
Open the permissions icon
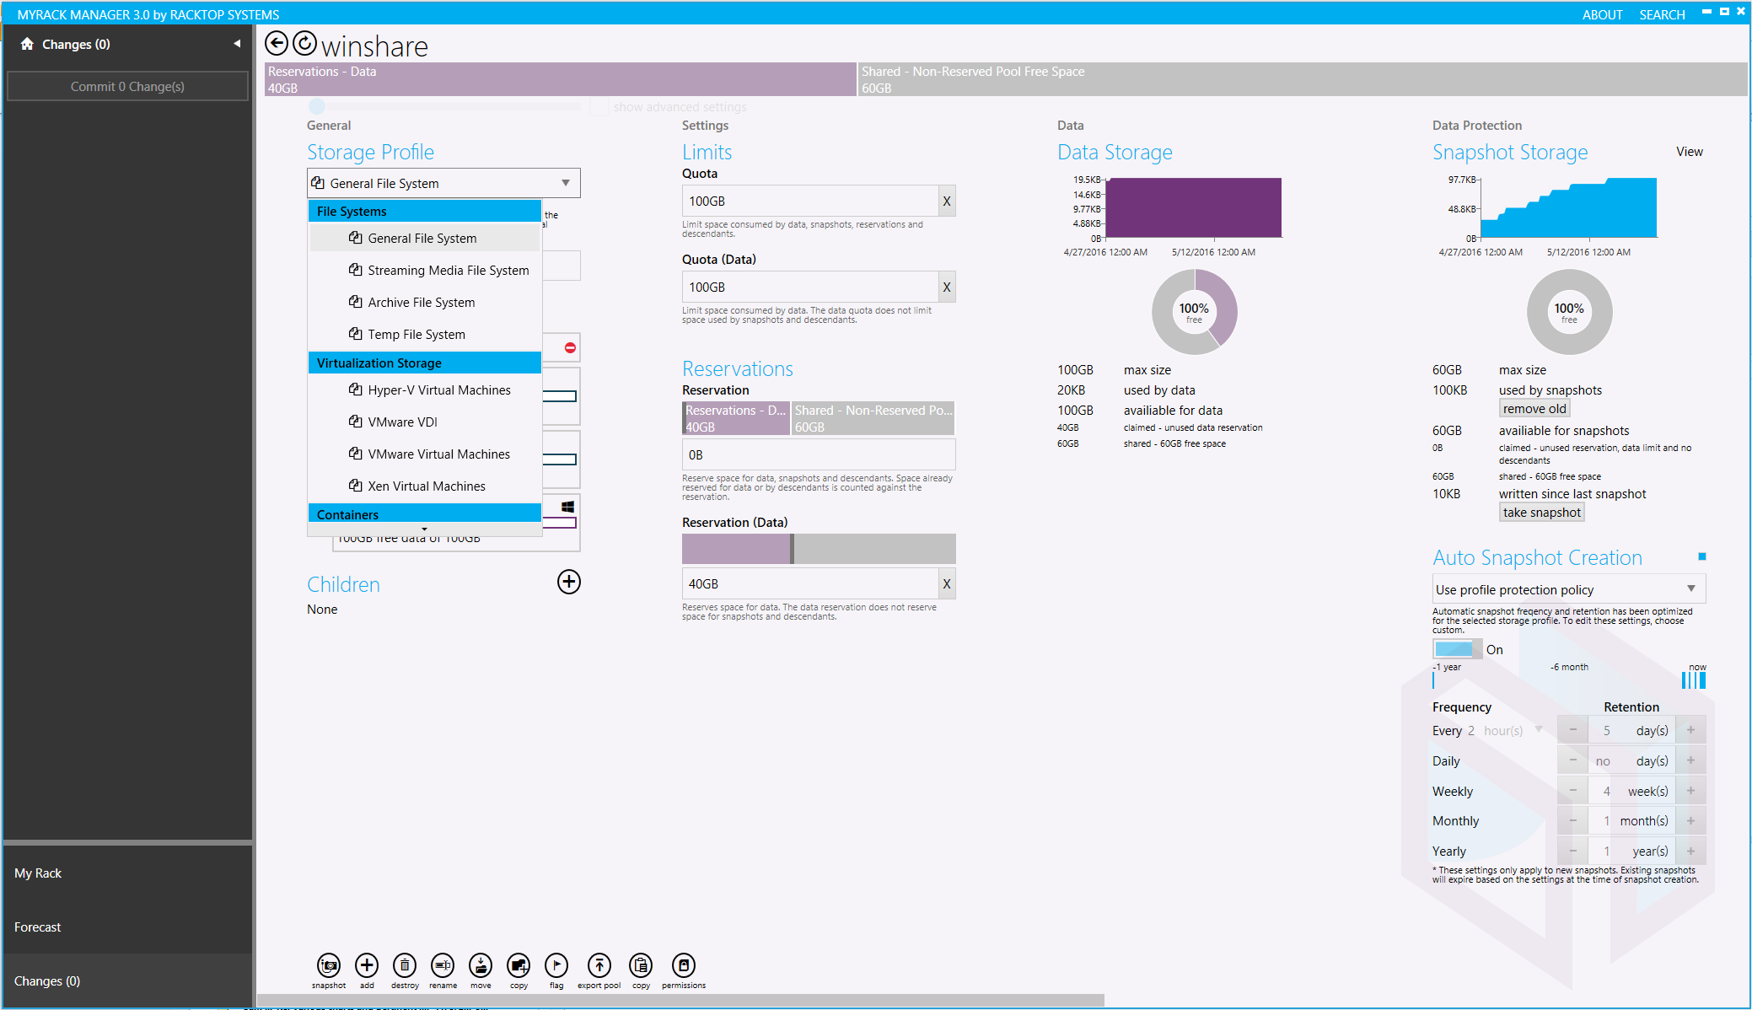pyautogui.click(x=684, y=965)
